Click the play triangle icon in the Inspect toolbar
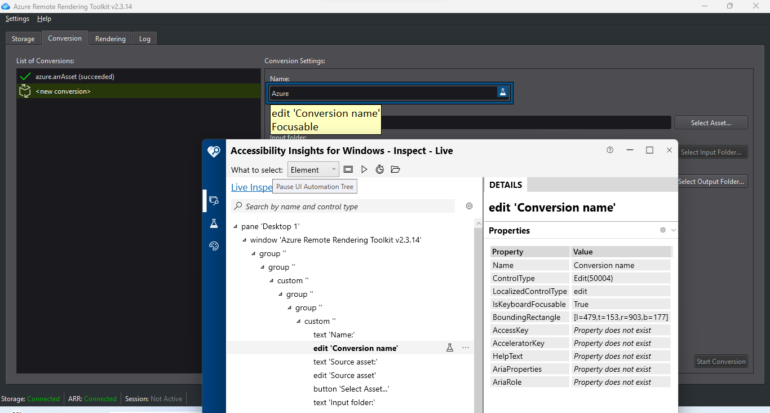The image size is (770, 413). tap(364, 169)
